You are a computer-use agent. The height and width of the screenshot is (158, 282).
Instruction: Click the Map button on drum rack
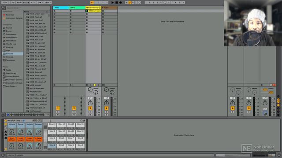pos(40,121)
